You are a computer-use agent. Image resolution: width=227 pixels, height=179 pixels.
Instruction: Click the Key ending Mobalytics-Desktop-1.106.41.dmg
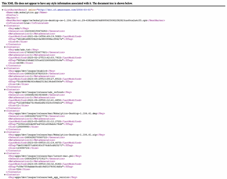[56, 113]
